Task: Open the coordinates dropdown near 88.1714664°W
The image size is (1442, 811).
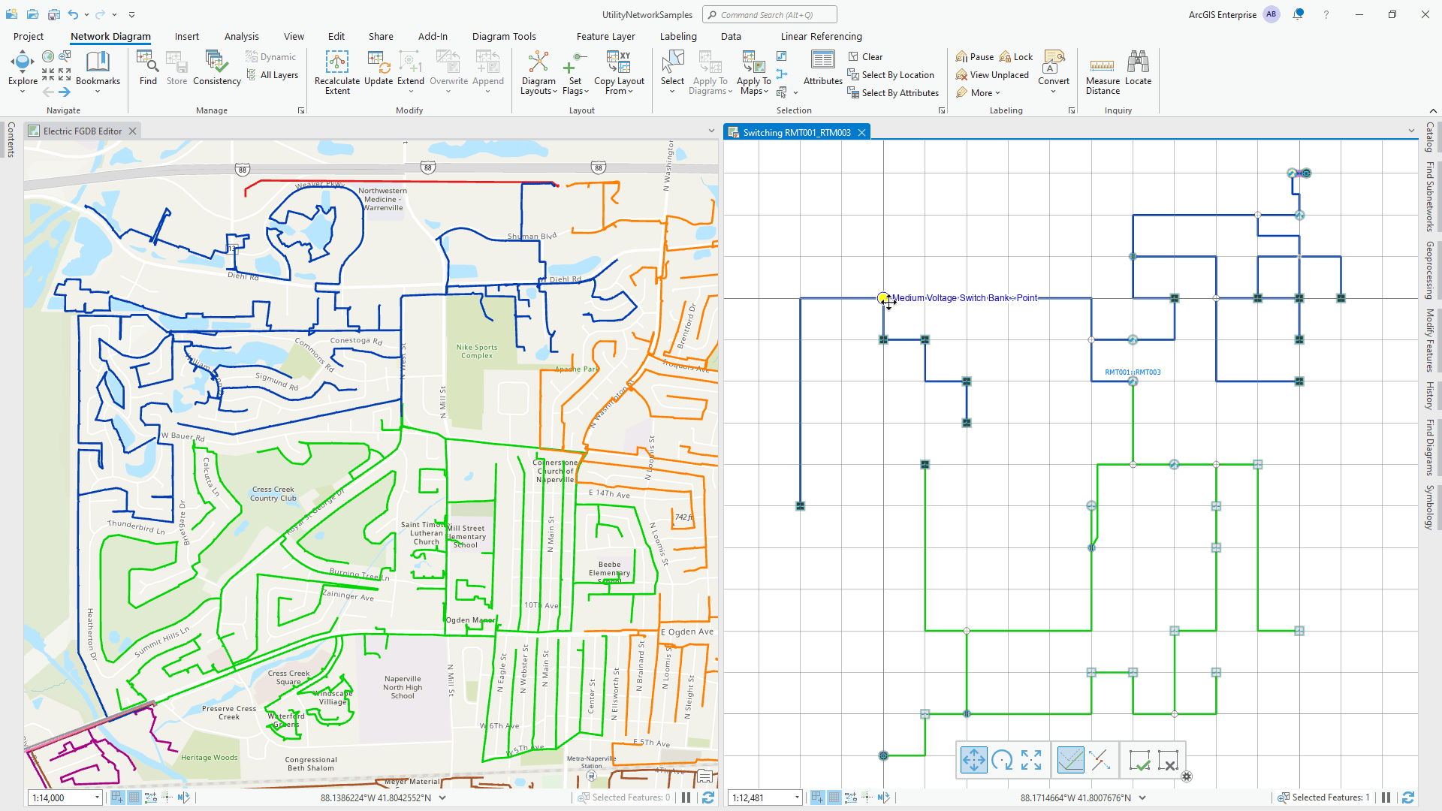Action: click(x=1144, y=797)
